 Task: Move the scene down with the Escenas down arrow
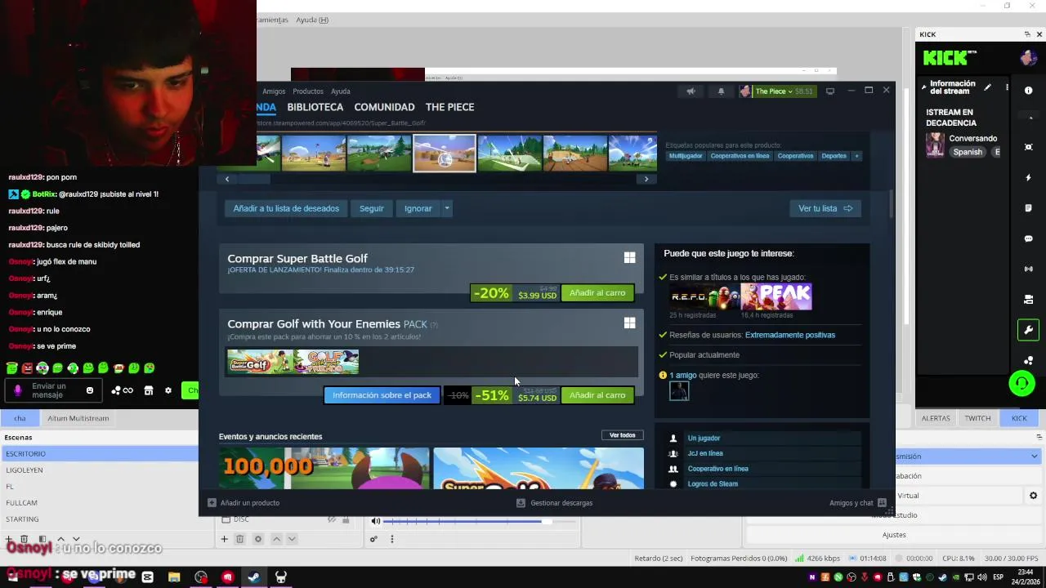pos(76,539)
